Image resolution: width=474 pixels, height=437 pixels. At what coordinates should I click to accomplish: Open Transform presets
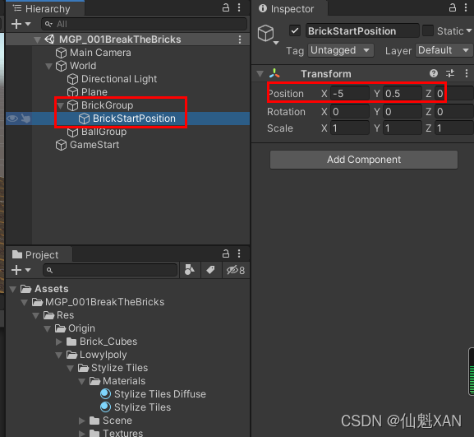450,73
